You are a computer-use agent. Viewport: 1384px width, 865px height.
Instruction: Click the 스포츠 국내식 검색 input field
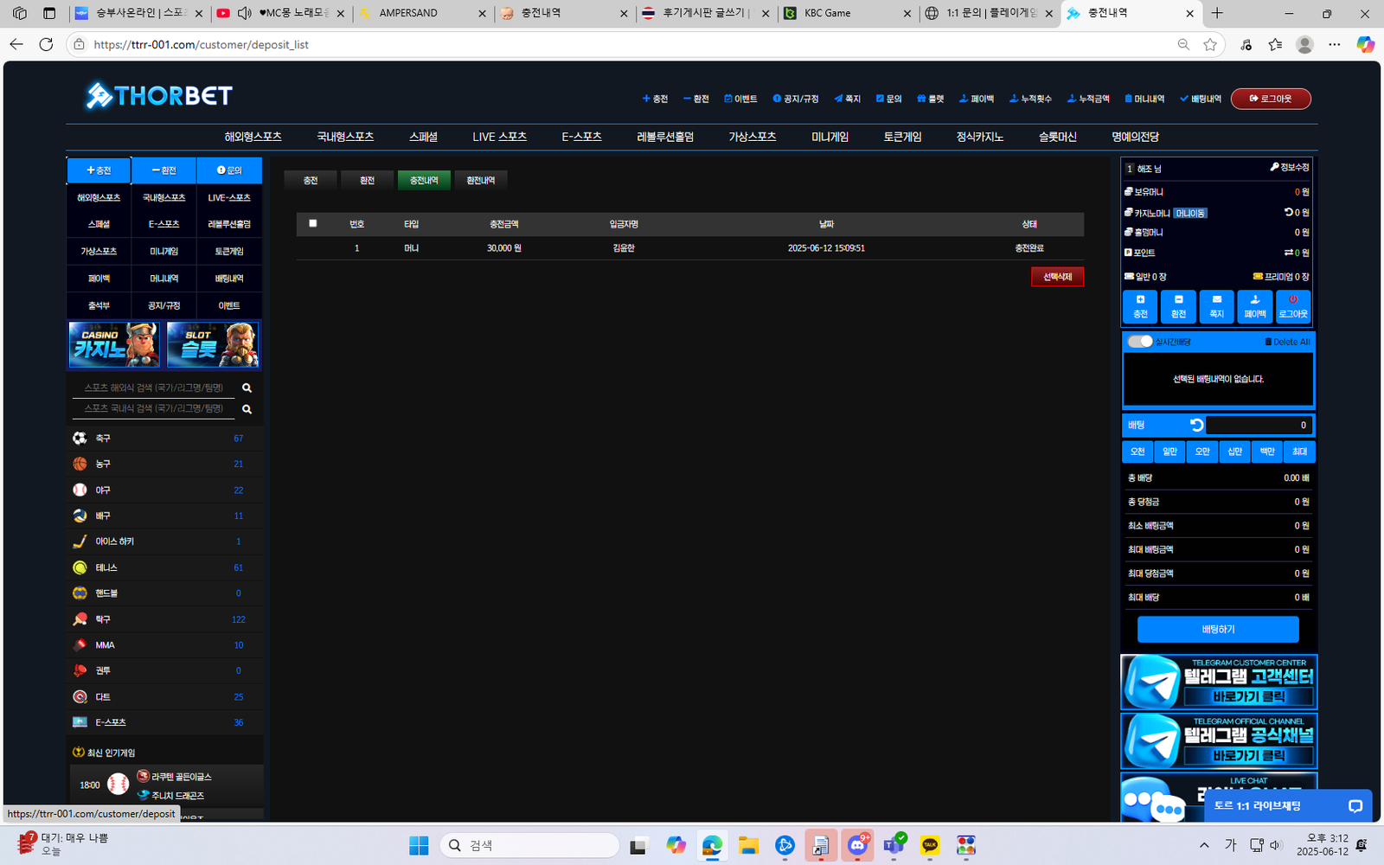pos(154,408)
